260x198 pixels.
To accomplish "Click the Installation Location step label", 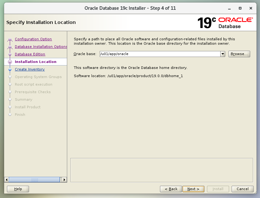I will 35,62.
